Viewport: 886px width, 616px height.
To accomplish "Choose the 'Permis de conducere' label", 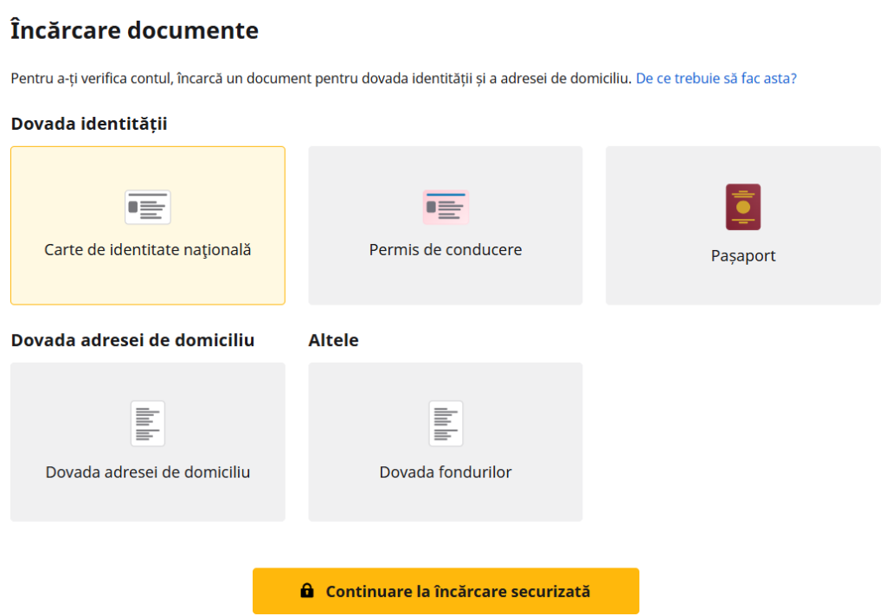I will point(446,250).
